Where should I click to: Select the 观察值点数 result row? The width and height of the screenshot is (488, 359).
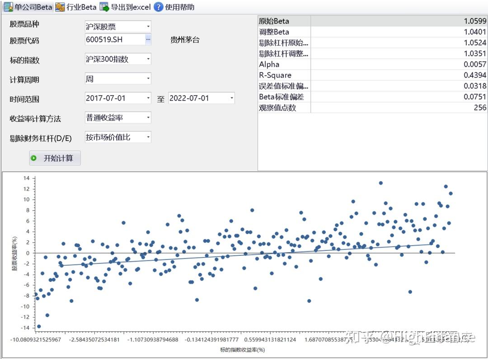372,107
